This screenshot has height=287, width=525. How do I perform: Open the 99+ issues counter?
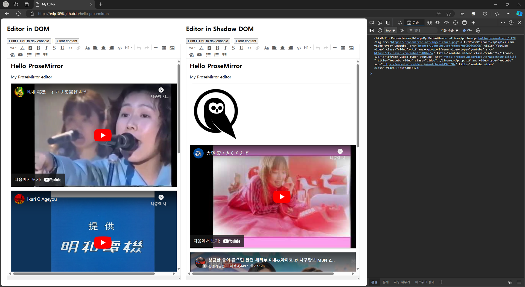(x=467, y=31)
